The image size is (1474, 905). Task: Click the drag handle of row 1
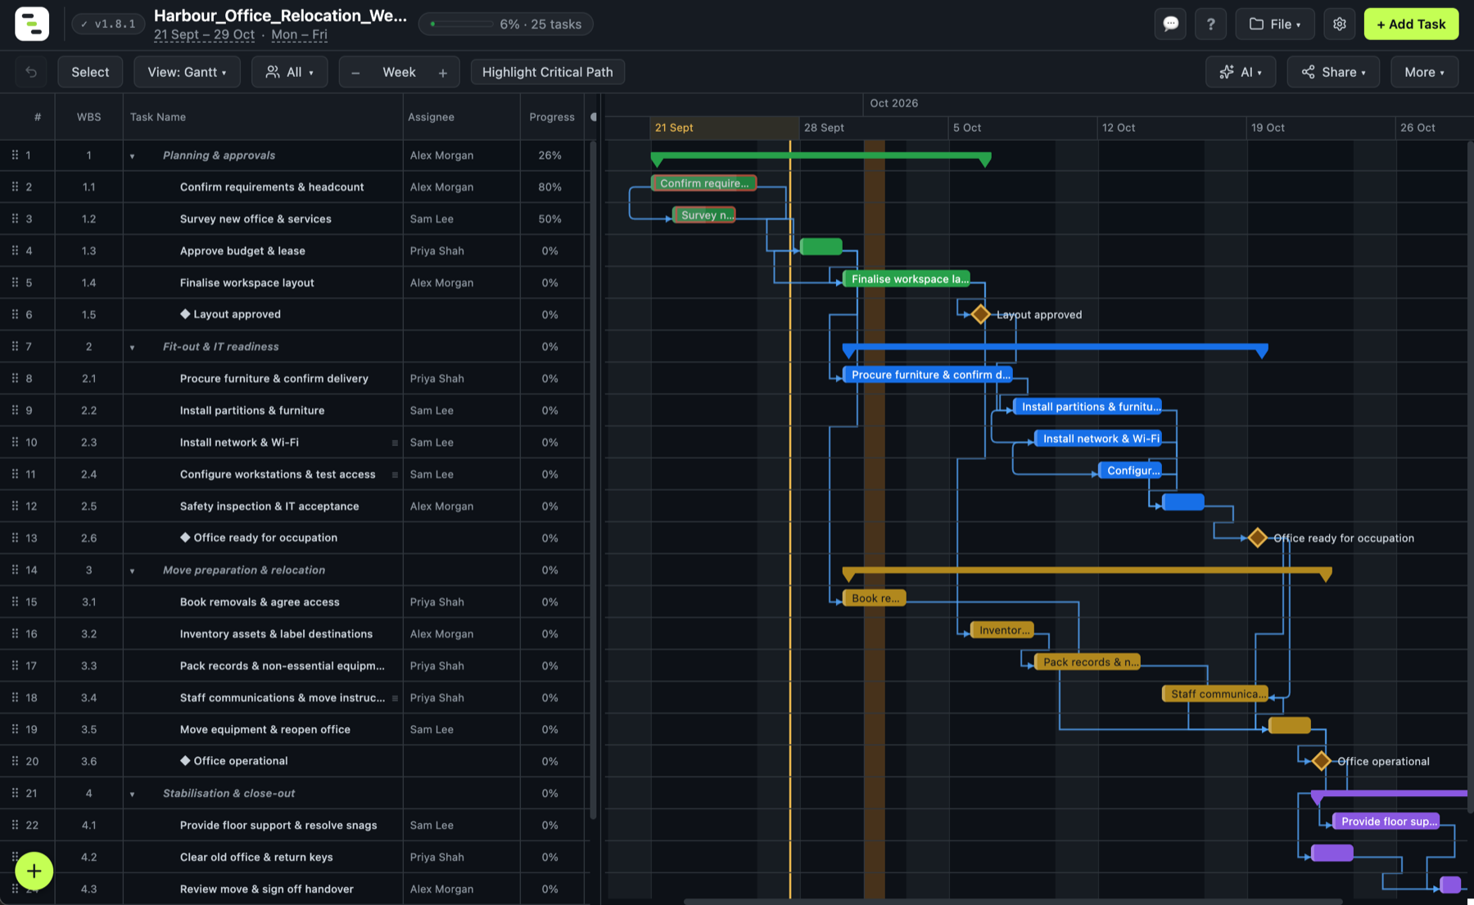pos(15,155)
